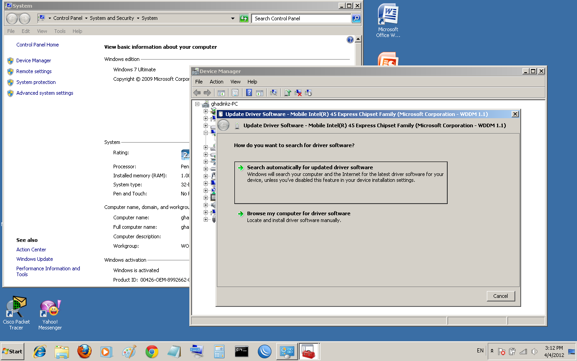Viewport: 577px width, 361px height.
Task: Open the Action menu in Device Manager
Action: (x=216, y=82)
